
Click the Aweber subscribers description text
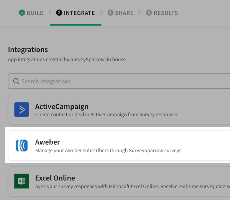click(x=108, y=151)
